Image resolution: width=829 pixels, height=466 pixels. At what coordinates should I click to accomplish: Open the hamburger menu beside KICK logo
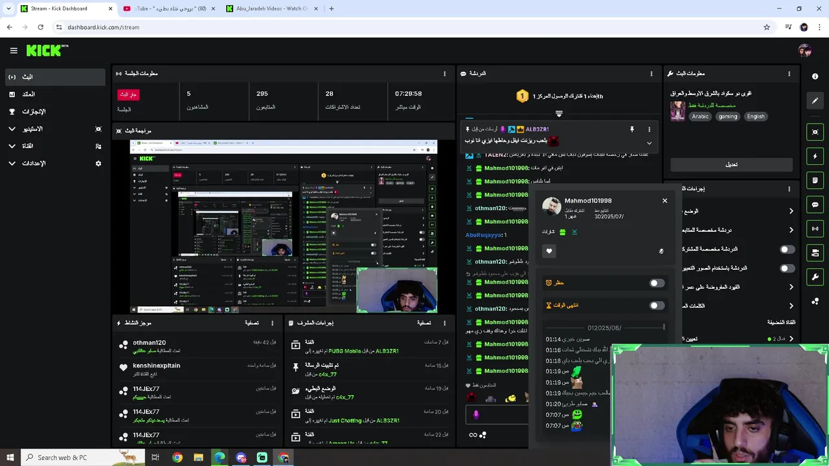click(14, 50)
